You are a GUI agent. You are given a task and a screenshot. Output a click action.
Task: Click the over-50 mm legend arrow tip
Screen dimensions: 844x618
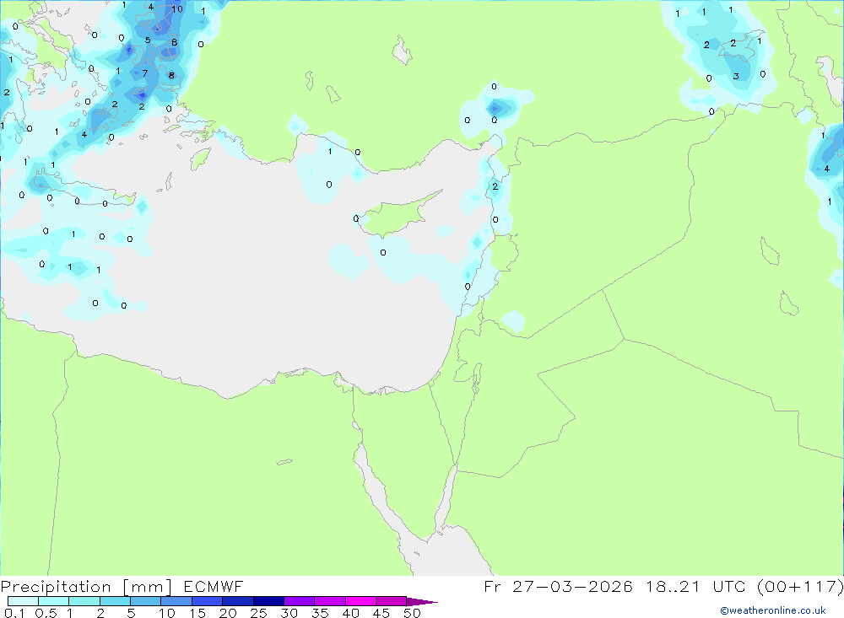pyautogui.click(x=421, y=602)
